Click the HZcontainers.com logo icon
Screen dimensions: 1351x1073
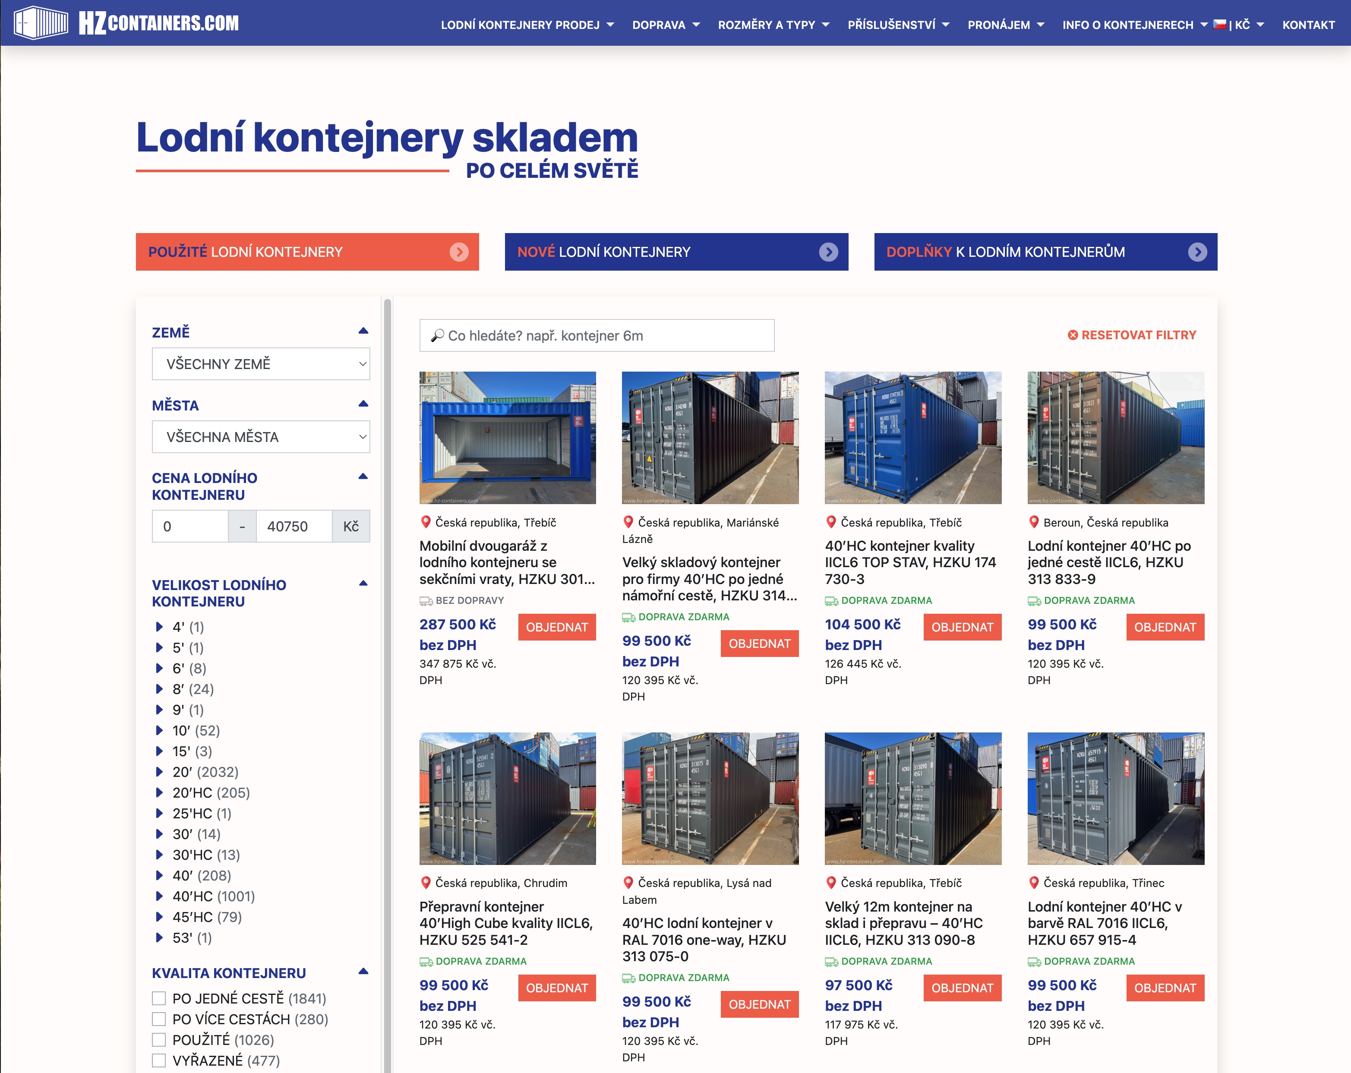pyautogui.click(x=40, y=23)
